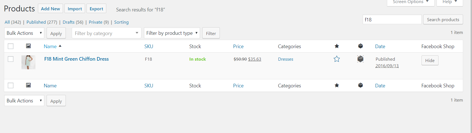Click the featured star icon in header row
The height and width of the screenshot is (133, 472).
(337, 46)
